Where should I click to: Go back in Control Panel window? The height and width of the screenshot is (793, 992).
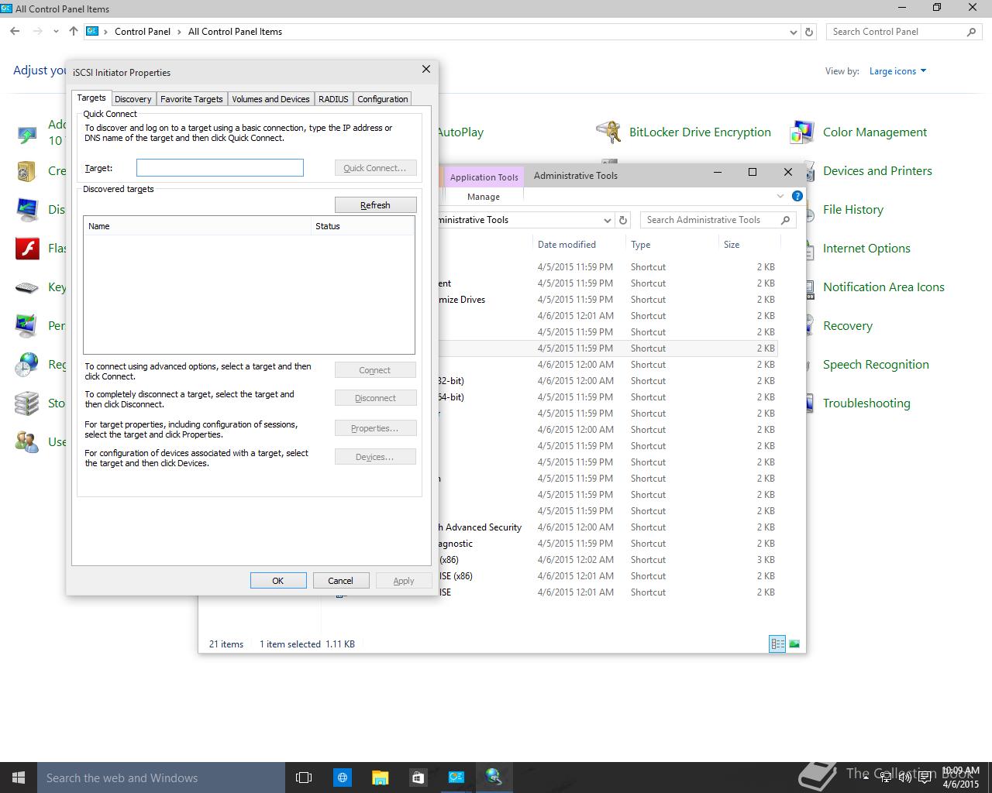15,32
